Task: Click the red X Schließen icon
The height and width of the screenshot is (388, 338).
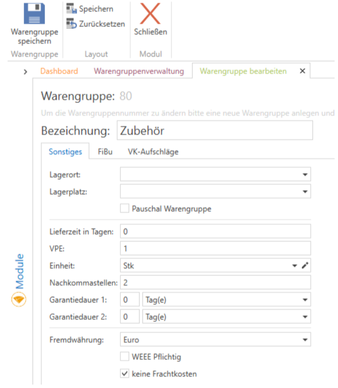Action: [150, 14]
